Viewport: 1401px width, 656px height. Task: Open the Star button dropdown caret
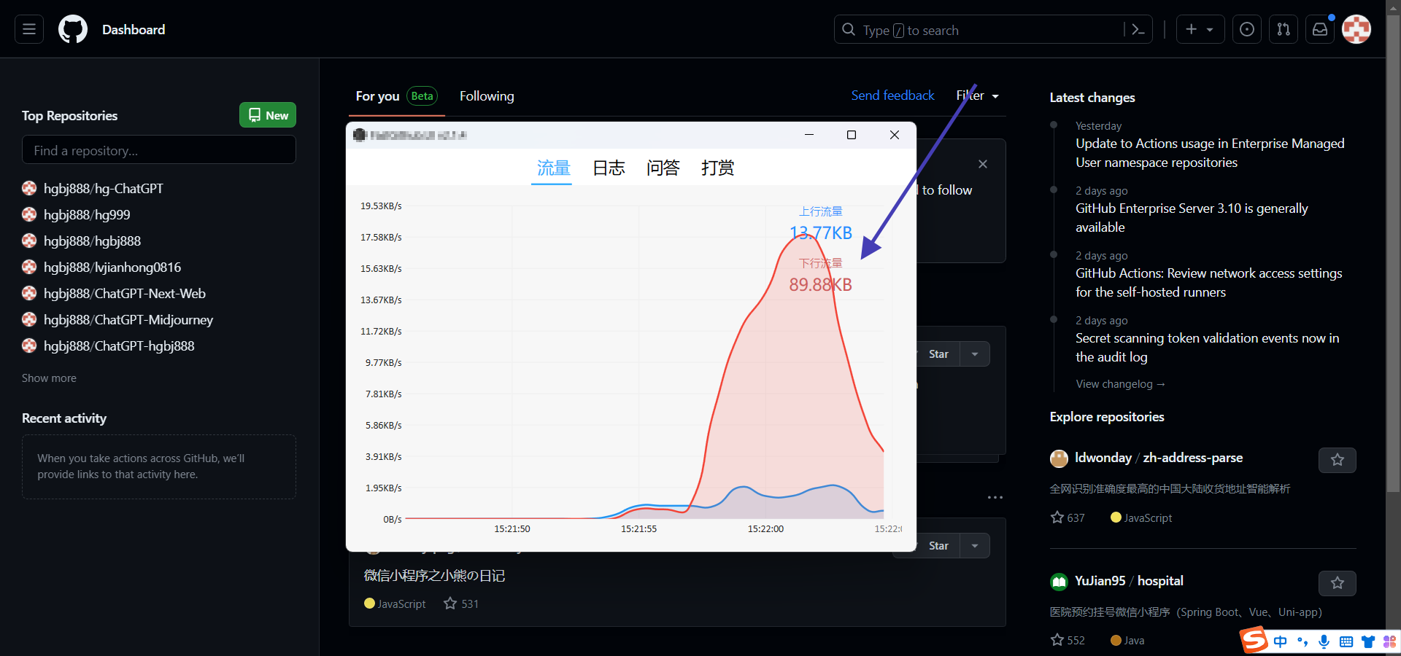pyautogui.click(x=974, y=354)
